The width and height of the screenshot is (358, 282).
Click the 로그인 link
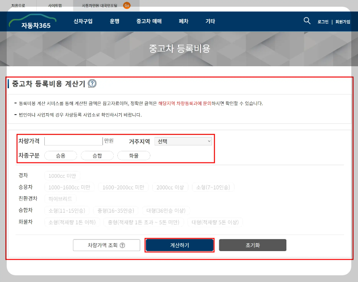pos(323,21)
